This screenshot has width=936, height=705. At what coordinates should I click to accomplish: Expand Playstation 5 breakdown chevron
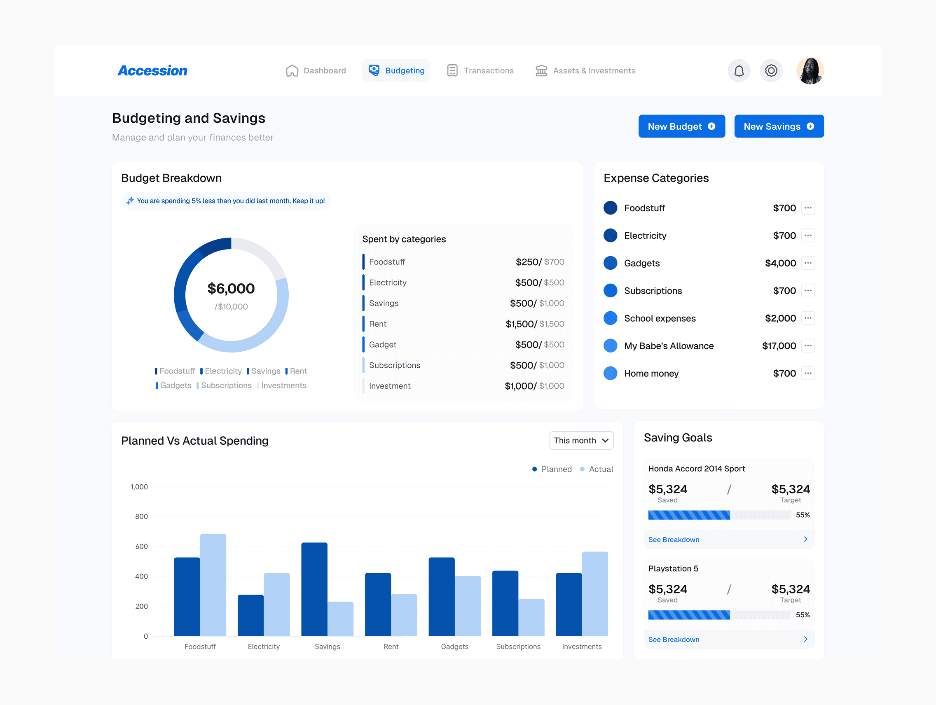pos(805,640)
